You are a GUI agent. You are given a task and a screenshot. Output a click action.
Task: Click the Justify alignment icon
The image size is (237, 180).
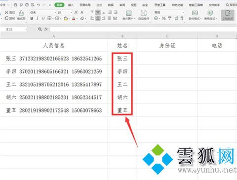coord(110,18)
